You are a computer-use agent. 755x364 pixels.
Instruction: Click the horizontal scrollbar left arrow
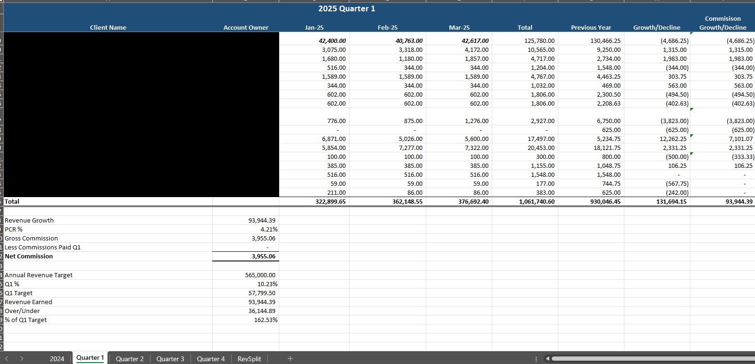(548, 359)
